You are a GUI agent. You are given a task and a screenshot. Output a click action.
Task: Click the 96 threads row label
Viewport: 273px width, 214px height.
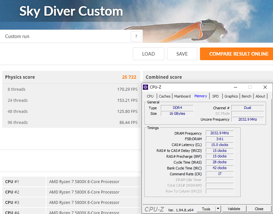(x=18, y=123)
